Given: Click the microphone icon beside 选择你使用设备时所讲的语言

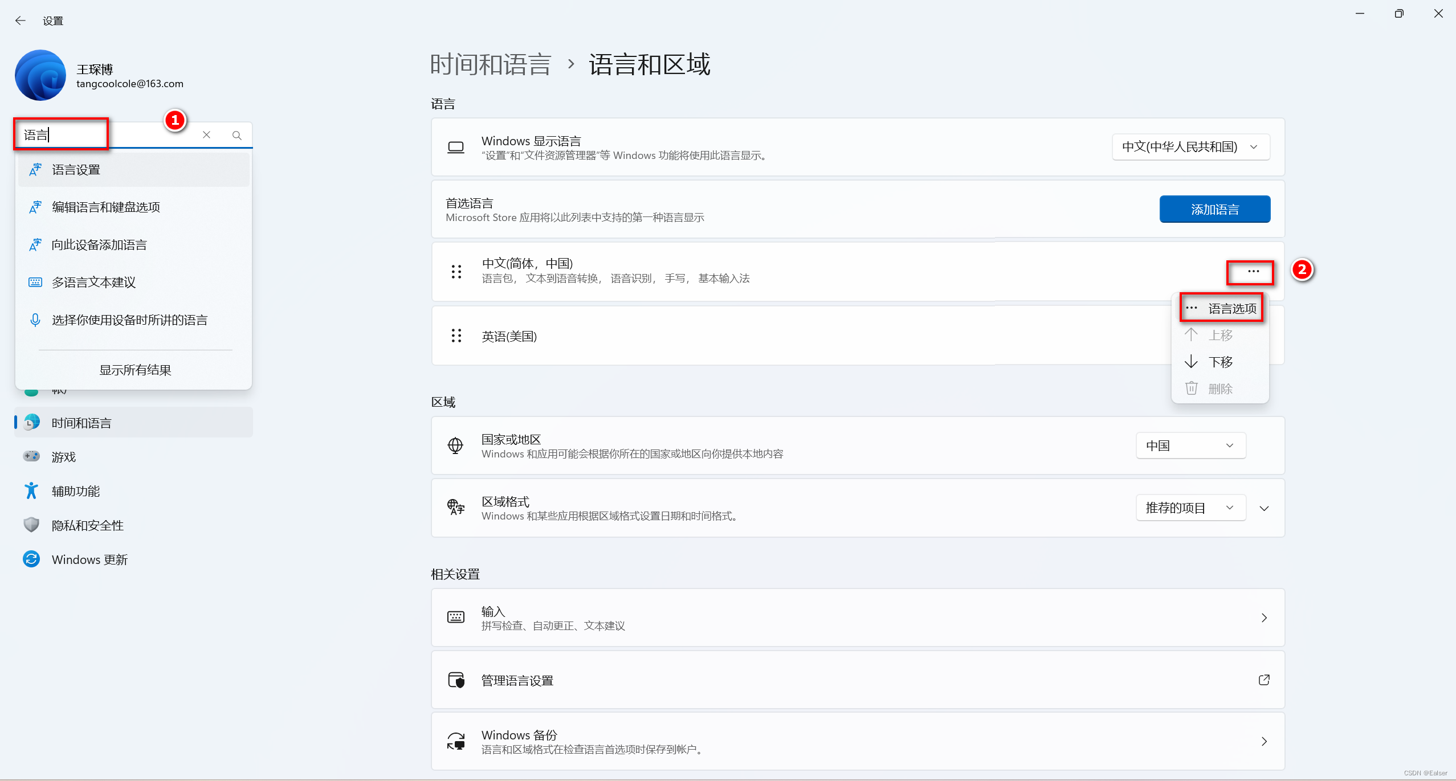Looking at the screenshot, I should [x=35, y=320].
